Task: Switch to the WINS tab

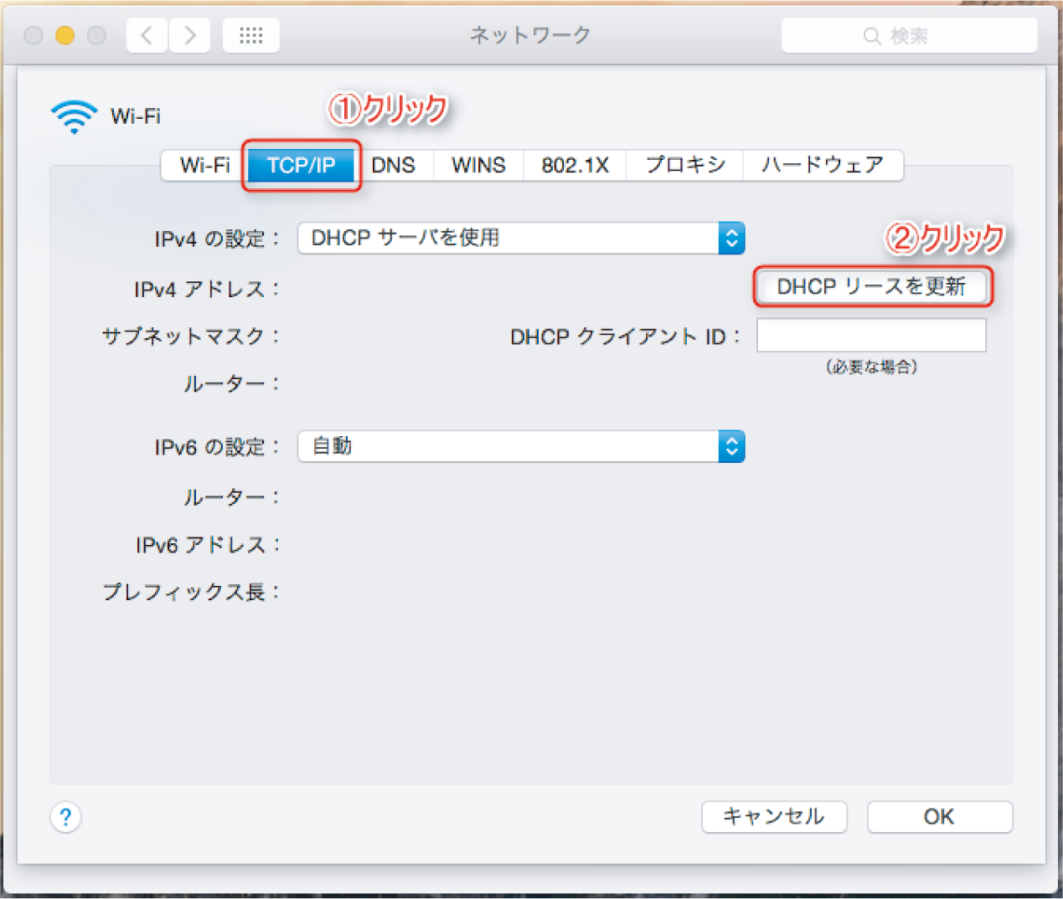Action: click(478, 165)
